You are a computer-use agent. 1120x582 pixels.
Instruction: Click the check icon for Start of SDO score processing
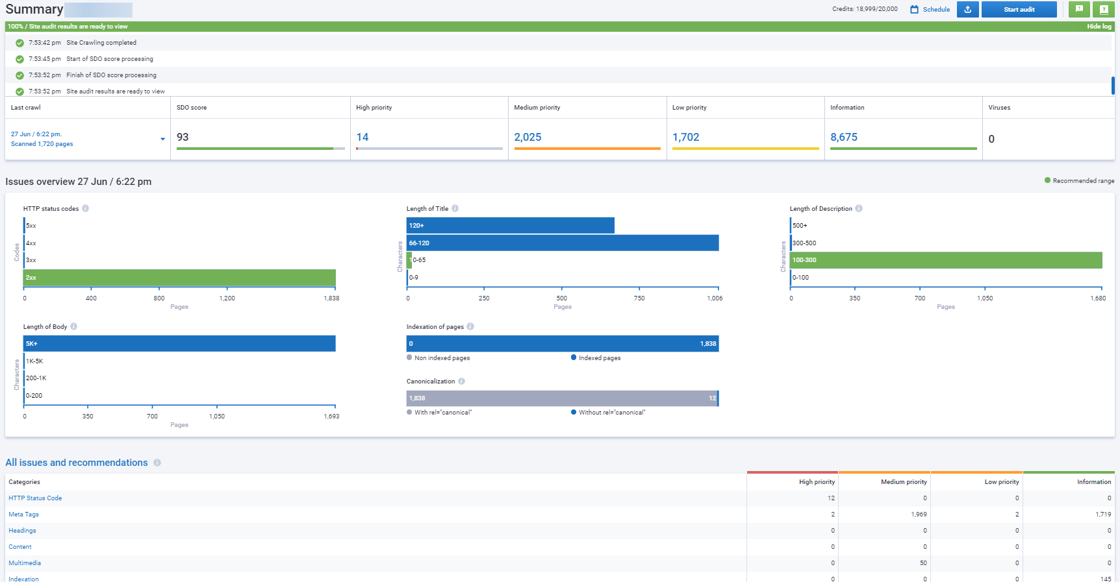[x=19, y=59]
